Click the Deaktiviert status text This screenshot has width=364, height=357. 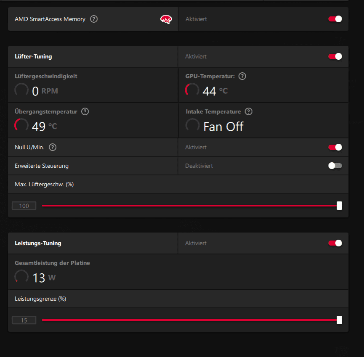199,166
